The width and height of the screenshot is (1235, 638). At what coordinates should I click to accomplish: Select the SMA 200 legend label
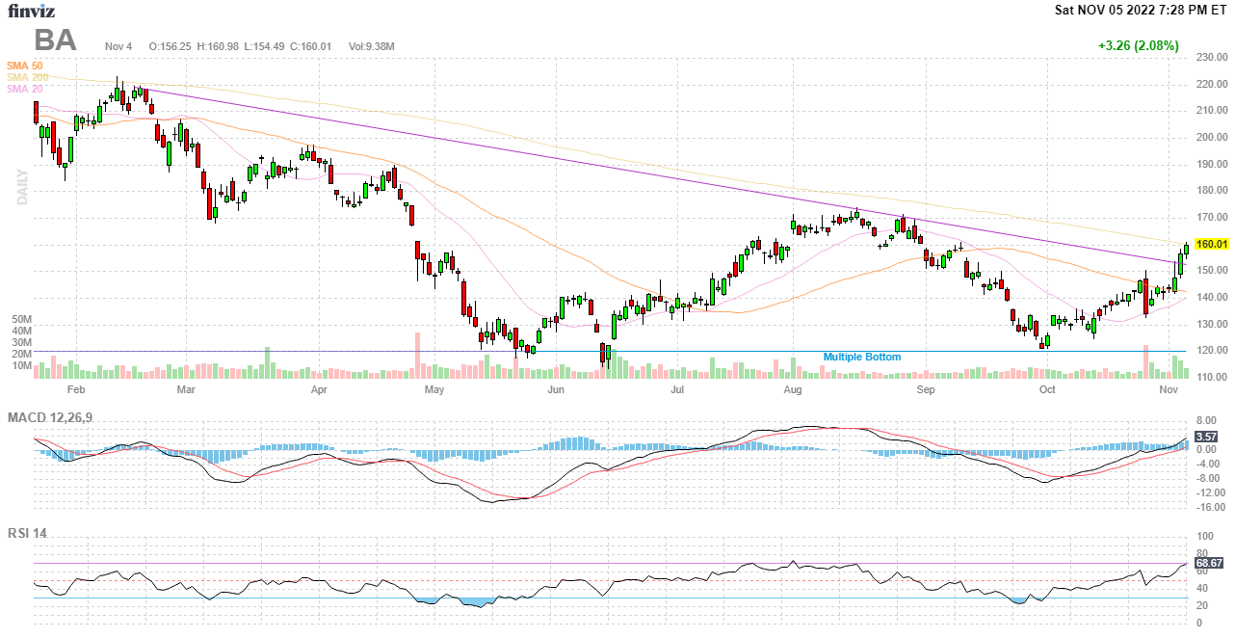coord(27,77)
